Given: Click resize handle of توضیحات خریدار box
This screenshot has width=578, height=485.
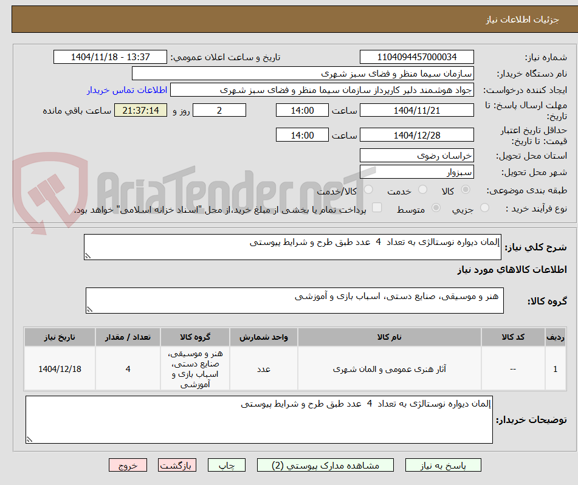Looking at the screenshot, I should [x=30, y=439].
